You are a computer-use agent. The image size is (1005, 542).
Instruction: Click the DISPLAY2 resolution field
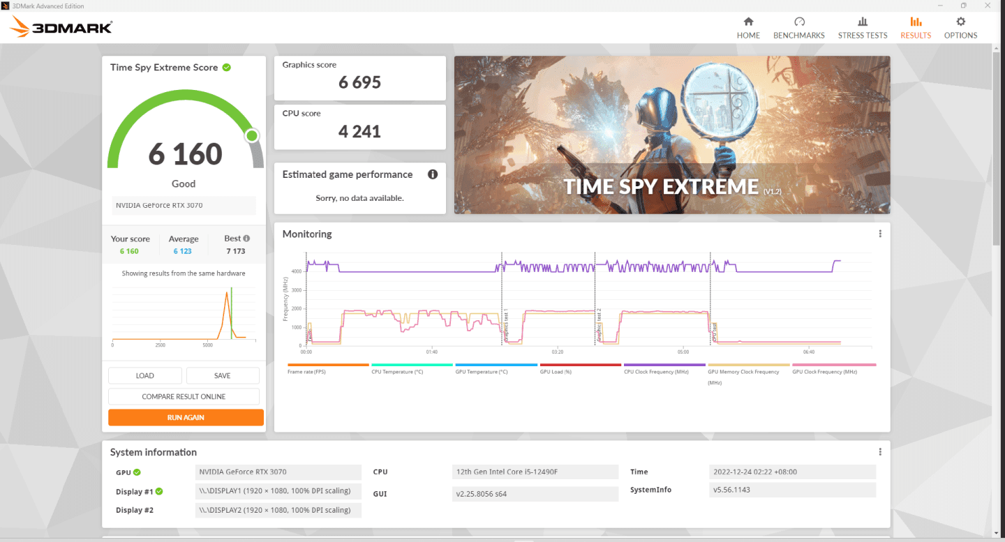click(278, 510)
